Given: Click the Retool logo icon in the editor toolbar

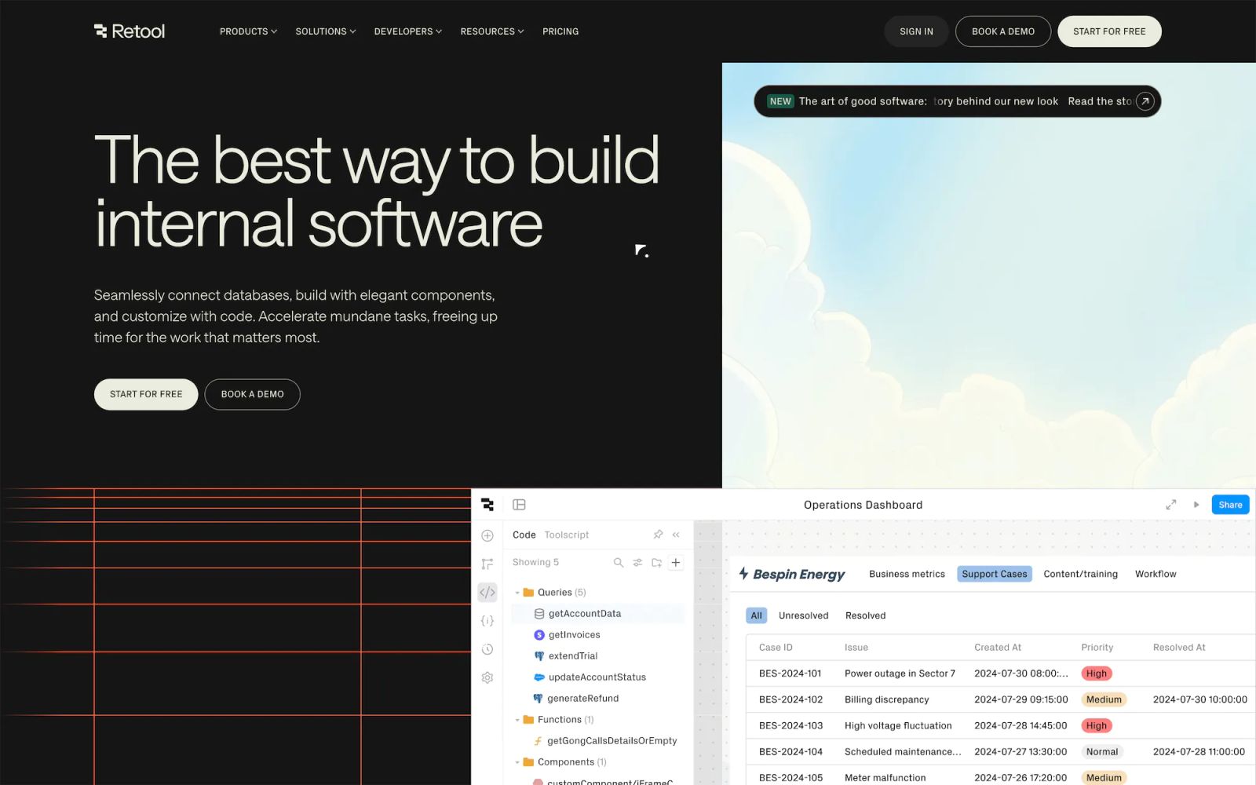Looking at the screenshot, I should coord(487,505).
